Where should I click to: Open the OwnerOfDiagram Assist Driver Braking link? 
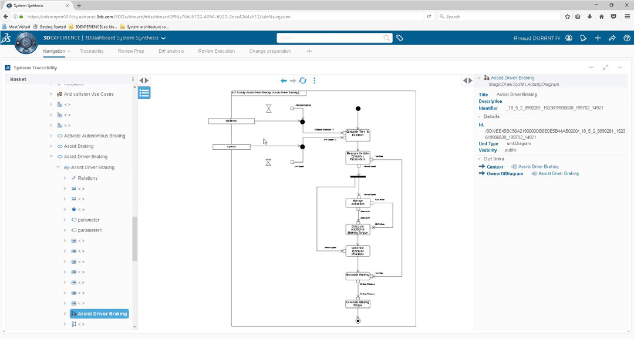tap(558, 174)
